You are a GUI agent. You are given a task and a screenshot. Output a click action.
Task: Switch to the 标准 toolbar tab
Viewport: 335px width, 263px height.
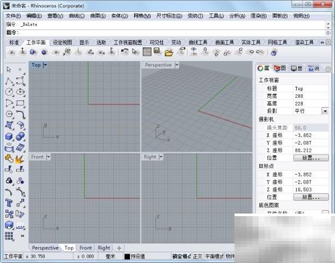14,42
